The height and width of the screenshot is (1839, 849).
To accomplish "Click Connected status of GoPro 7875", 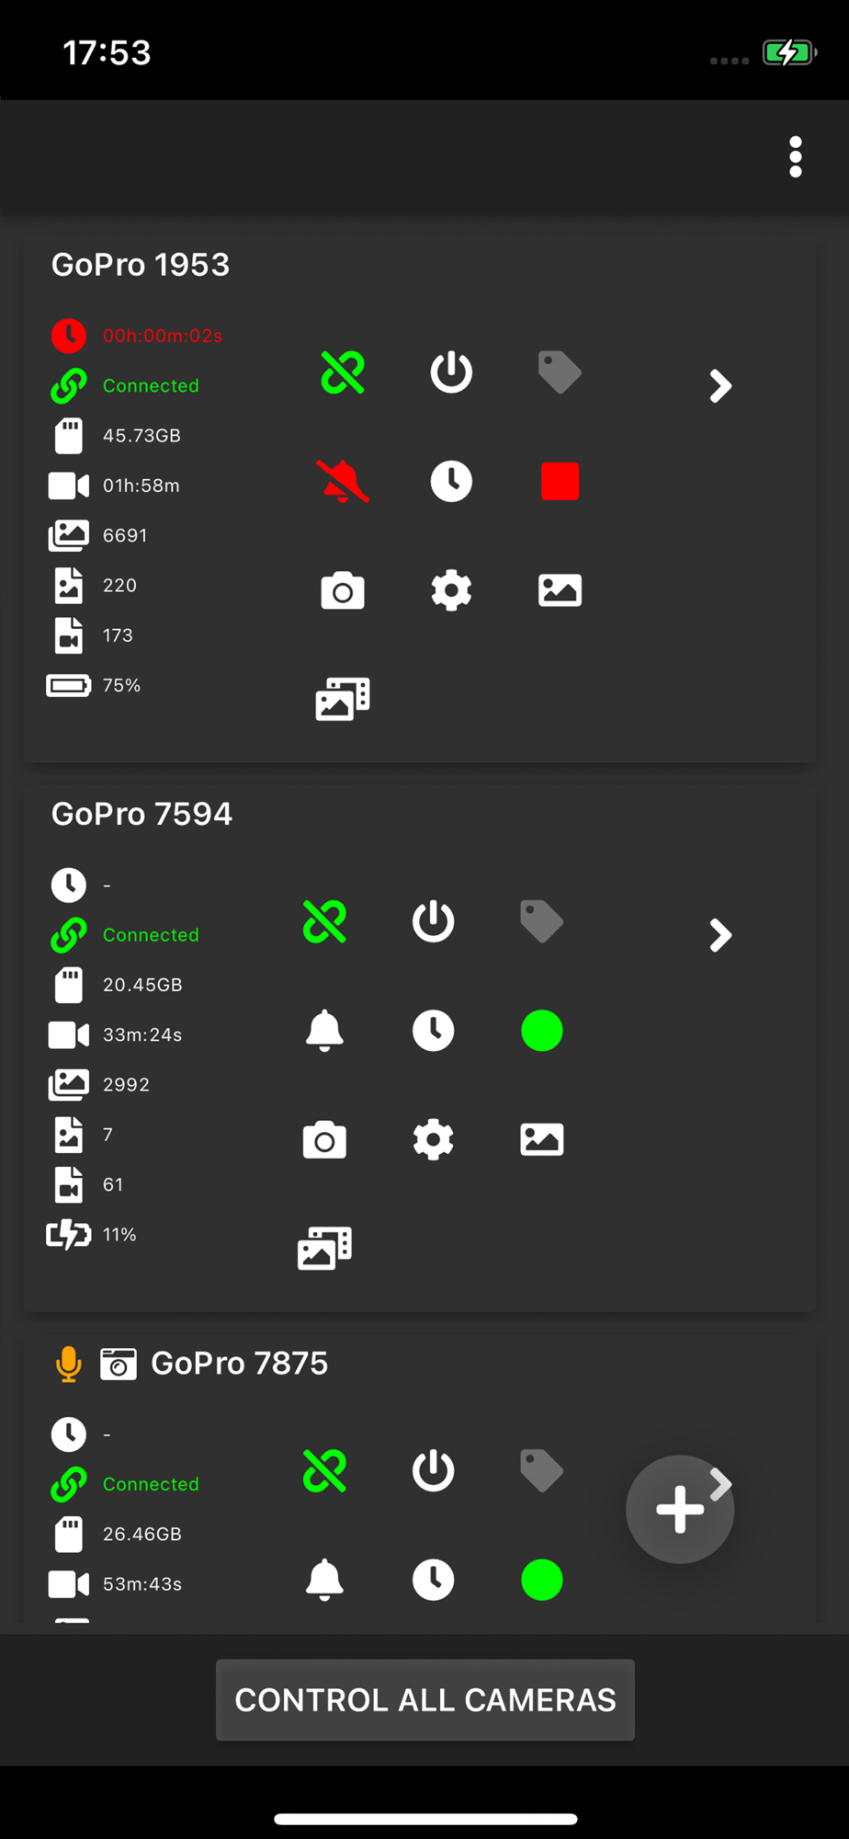I will point(151,1484).
